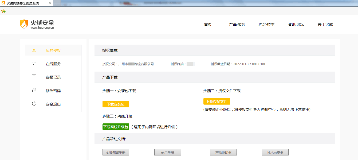Click the 安全退出 power icon
Screen dimensions: 358x160
point(34,104)
